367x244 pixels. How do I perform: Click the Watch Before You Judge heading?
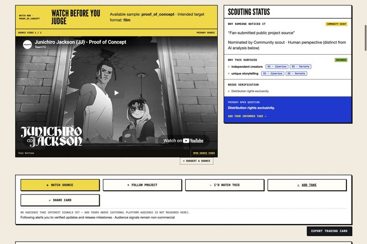point(76,17)
